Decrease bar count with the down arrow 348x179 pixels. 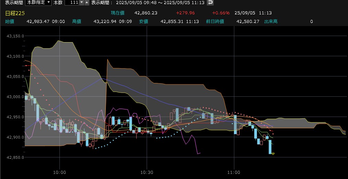(81, 2)
